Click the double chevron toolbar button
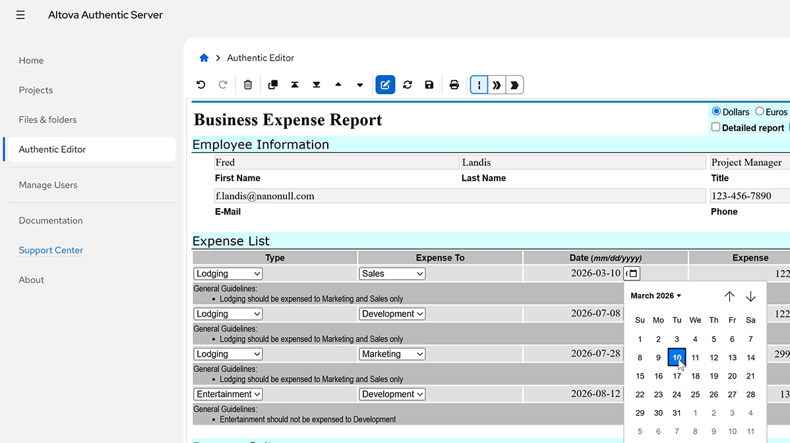The width and height of the screenshot is (790, 443). [x=497, y=85]
